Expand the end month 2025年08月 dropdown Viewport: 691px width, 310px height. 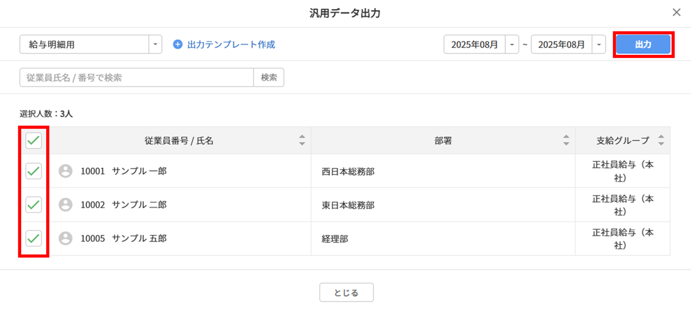(599, 45)
